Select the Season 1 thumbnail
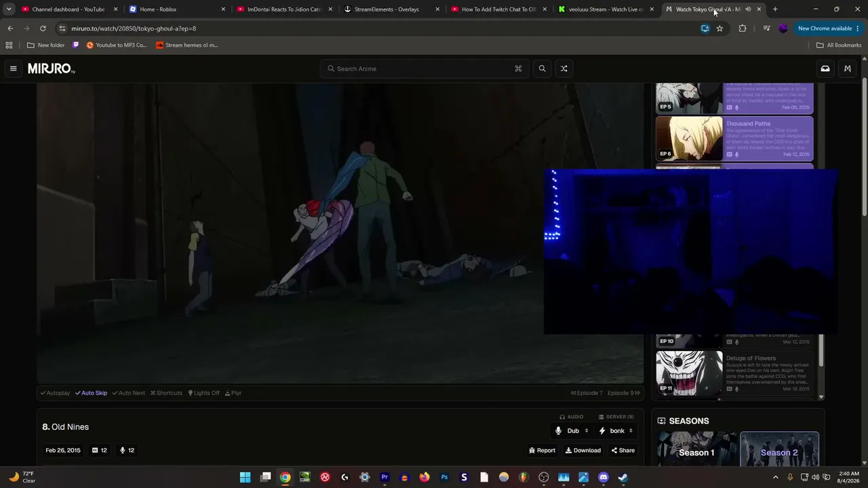The width and height of the screenshot is (868, 488). (x=697, y=449)
